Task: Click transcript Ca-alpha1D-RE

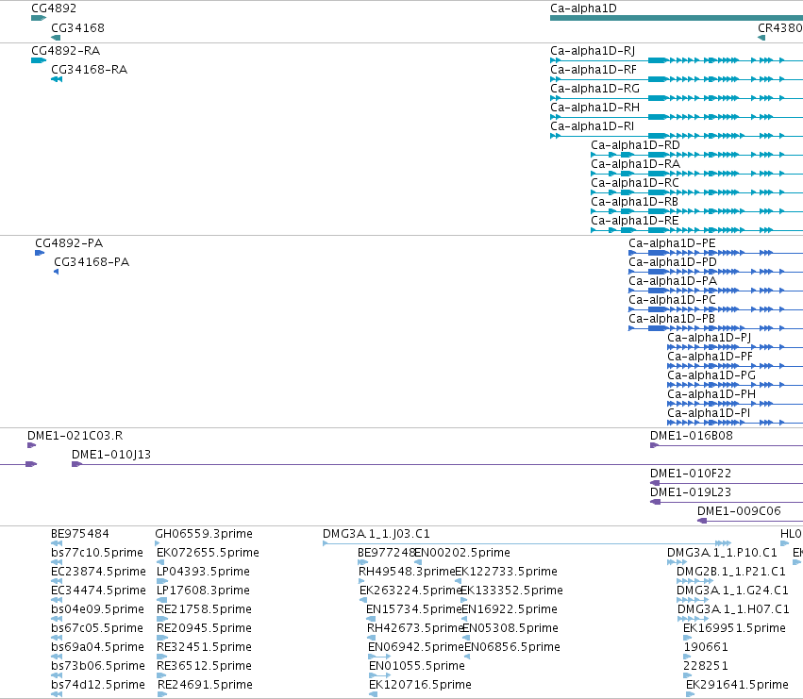Action: tap(697, 230)
